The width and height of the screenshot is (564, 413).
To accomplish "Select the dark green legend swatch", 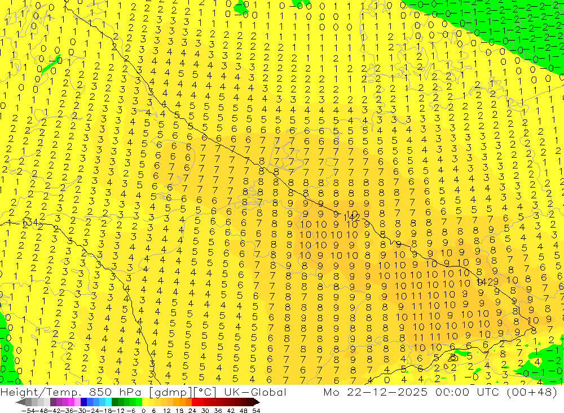I will [x=114, y=402].
